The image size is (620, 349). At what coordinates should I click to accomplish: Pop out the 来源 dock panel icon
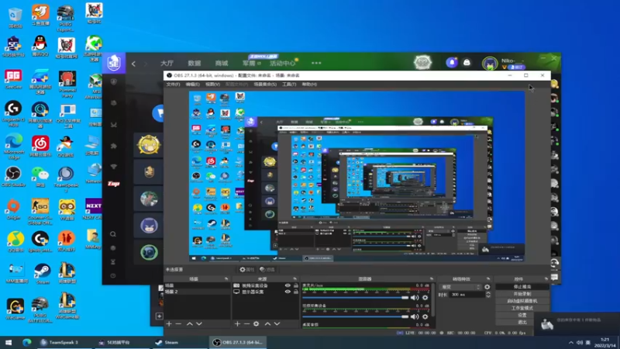pyautogui.click(x=295, y=279)
